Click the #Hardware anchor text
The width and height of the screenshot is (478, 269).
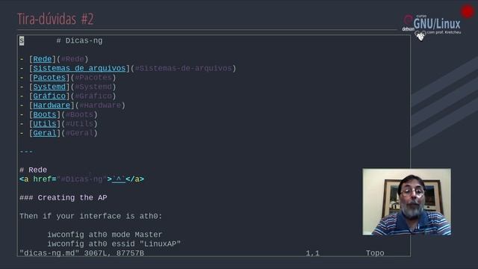pyautogui.click(x=100, y=105)
